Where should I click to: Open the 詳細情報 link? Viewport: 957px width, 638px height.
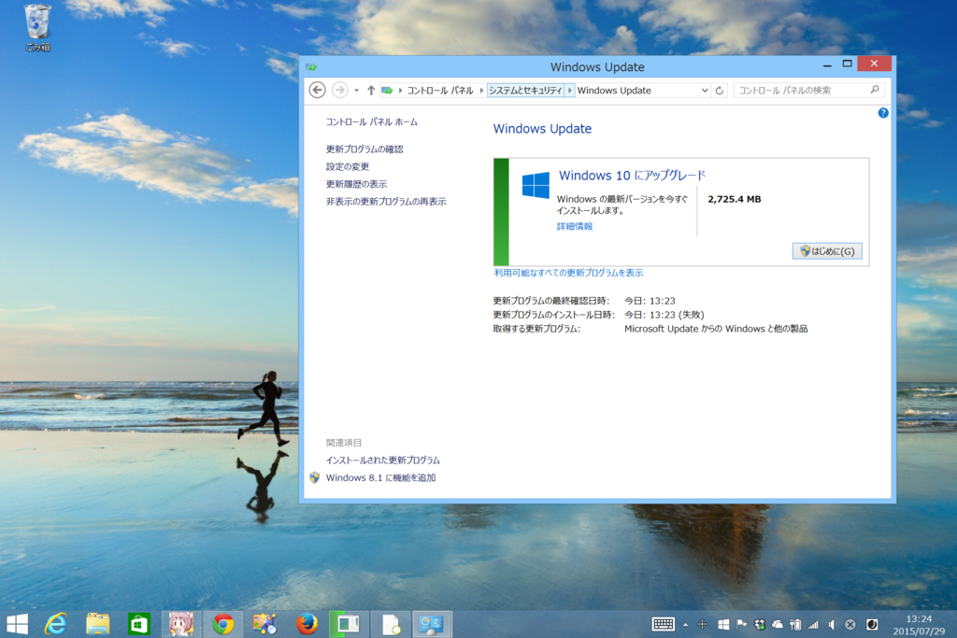[575, 226]
